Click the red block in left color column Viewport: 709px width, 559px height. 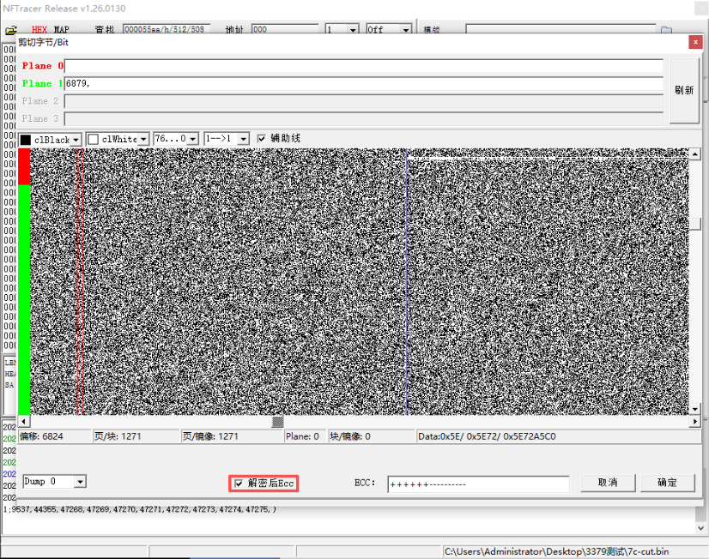[24, 166]
